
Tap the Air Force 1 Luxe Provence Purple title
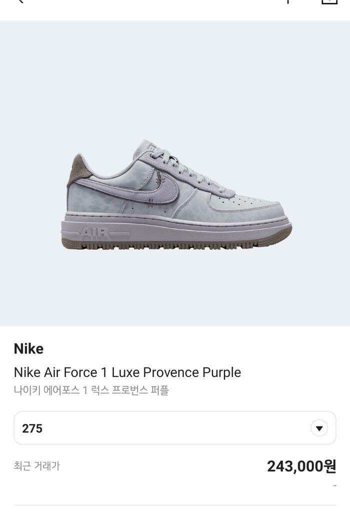[127, 372]
